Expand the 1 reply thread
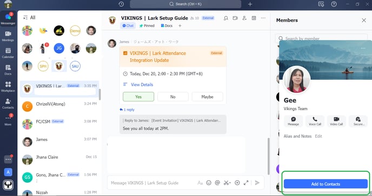Screen dimensions: 372x196 127,110
